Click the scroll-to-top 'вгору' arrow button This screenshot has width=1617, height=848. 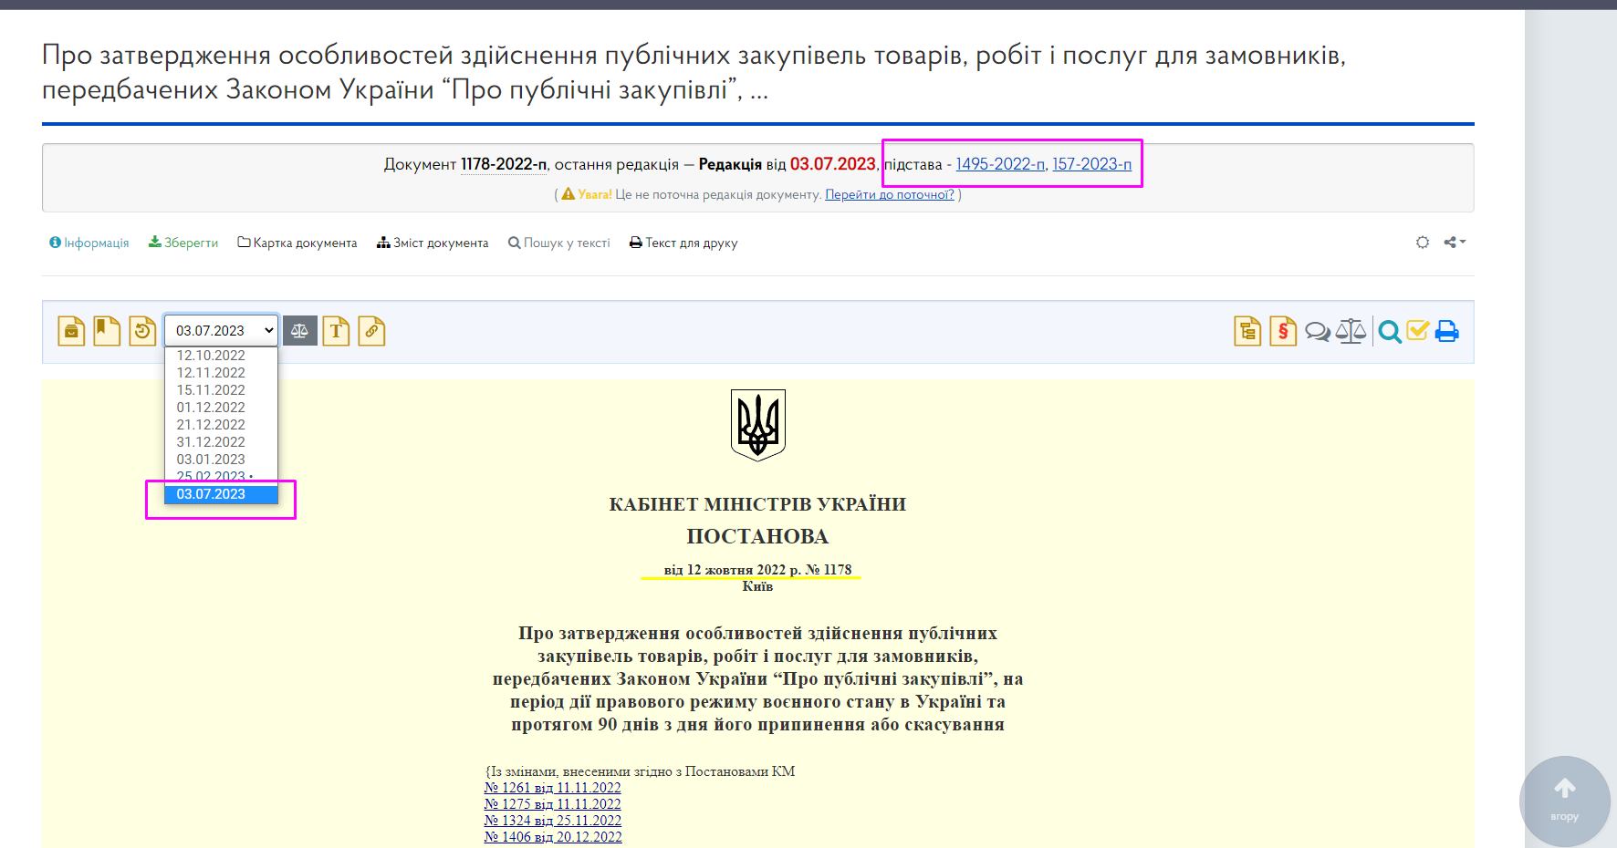(x=1565, y=801)
